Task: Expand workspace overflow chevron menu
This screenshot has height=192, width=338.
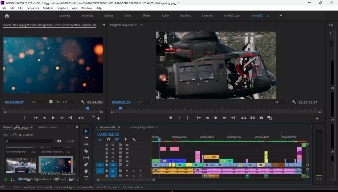Action: click(281, 16)
